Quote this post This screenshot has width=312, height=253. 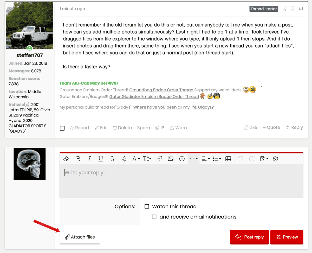[x=271, y=127]
